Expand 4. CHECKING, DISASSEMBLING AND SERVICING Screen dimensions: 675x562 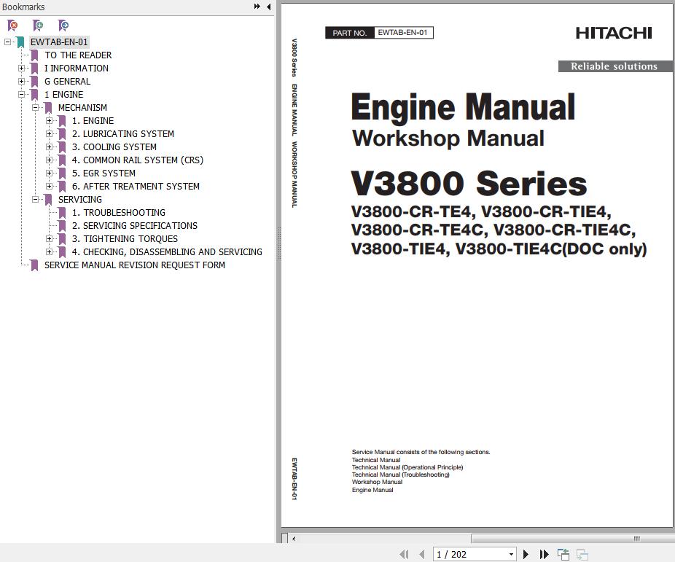[x=49, y=251]
